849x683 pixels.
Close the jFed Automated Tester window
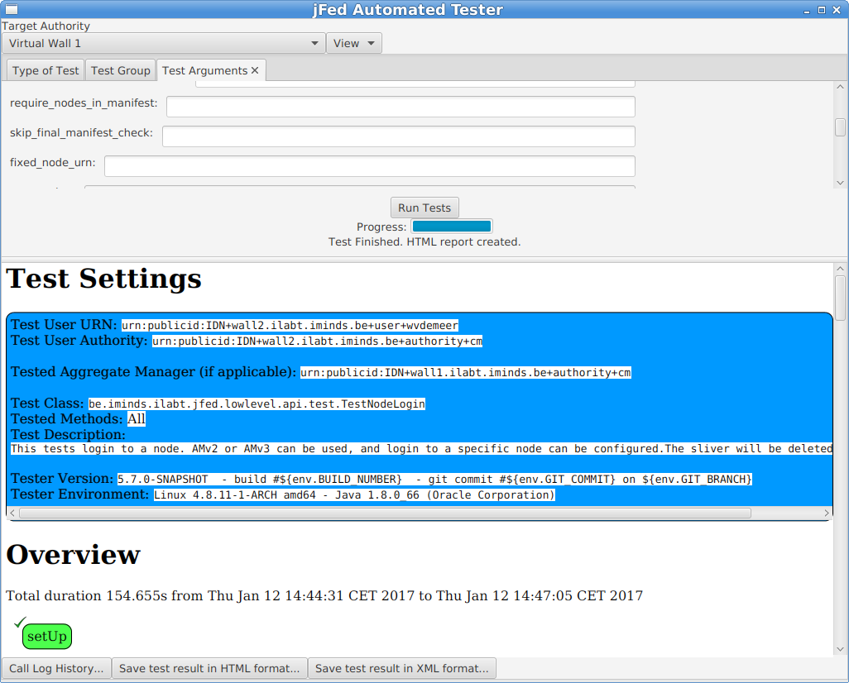(837, 10)
